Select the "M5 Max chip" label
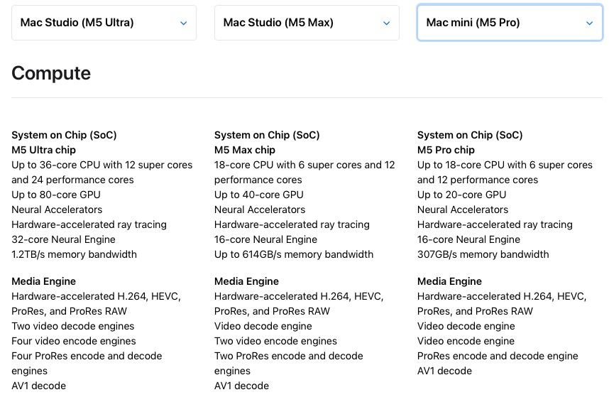609x402 pixels. pos(245,150)
